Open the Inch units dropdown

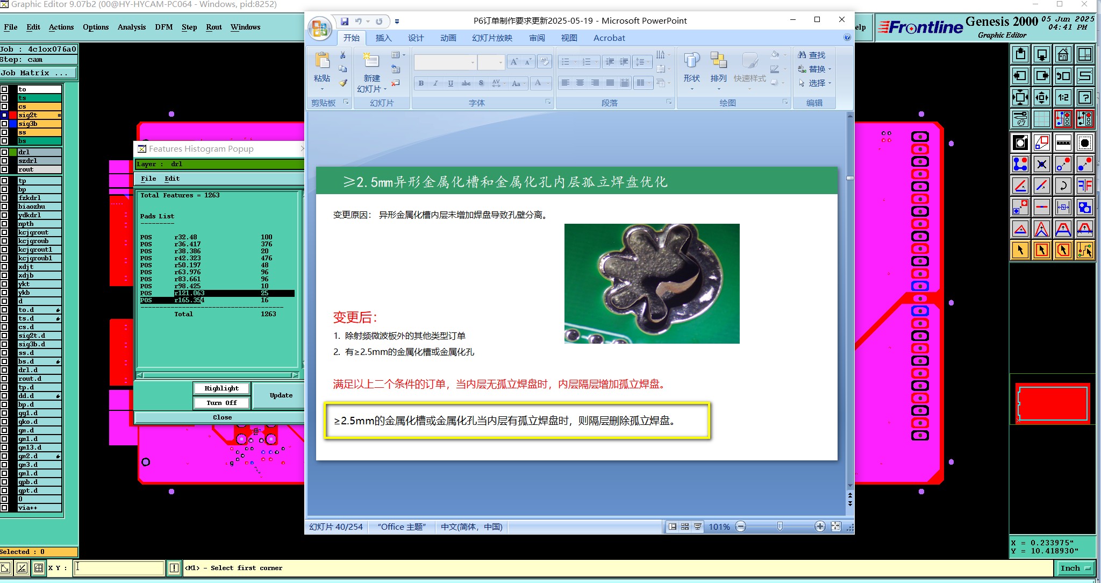pyautogui.click(x=1076, y=568)
